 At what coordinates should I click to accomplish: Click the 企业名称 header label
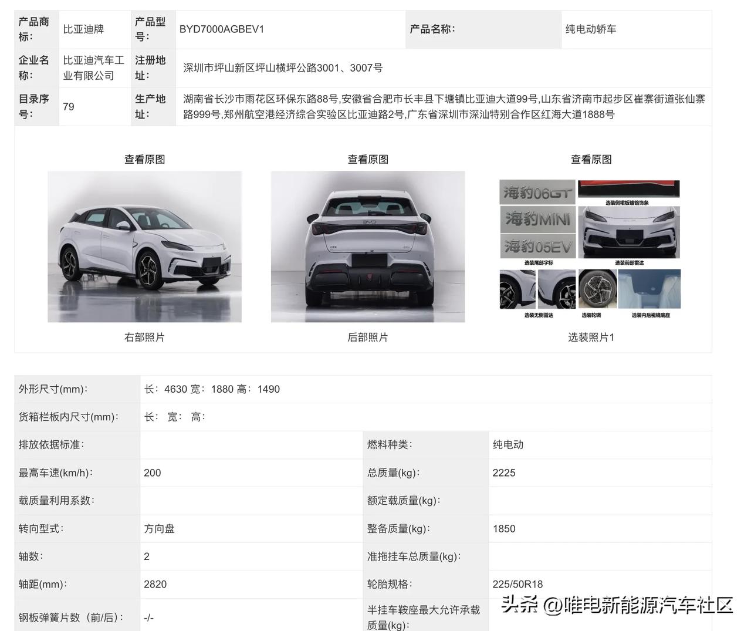(x=33, y=68)
